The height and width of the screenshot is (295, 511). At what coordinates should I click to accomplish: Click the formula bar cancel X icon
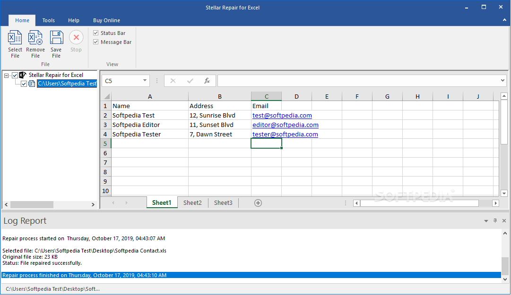[x=173, y=81]
